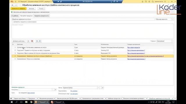The width and height of the screenshot is (186, 104).
Task: Close the 'Шаблоны процессов' bottom tab
Action: [121, 99]
